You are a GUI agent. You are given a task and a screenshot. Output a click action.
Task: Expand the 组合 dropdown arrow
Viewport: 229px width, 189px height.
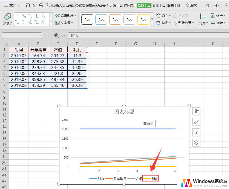click(x=224, y=16)
